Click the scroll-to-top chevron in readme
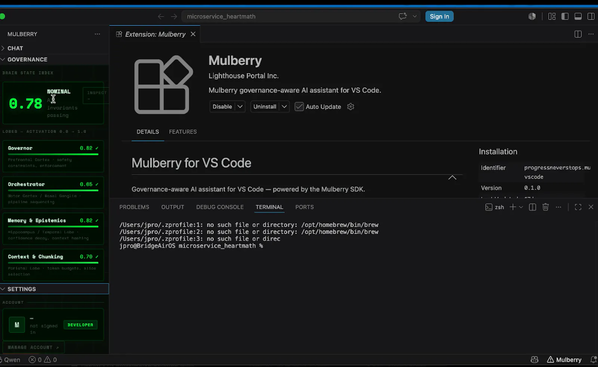Screen dimensions: 598x367 (452, 177)
